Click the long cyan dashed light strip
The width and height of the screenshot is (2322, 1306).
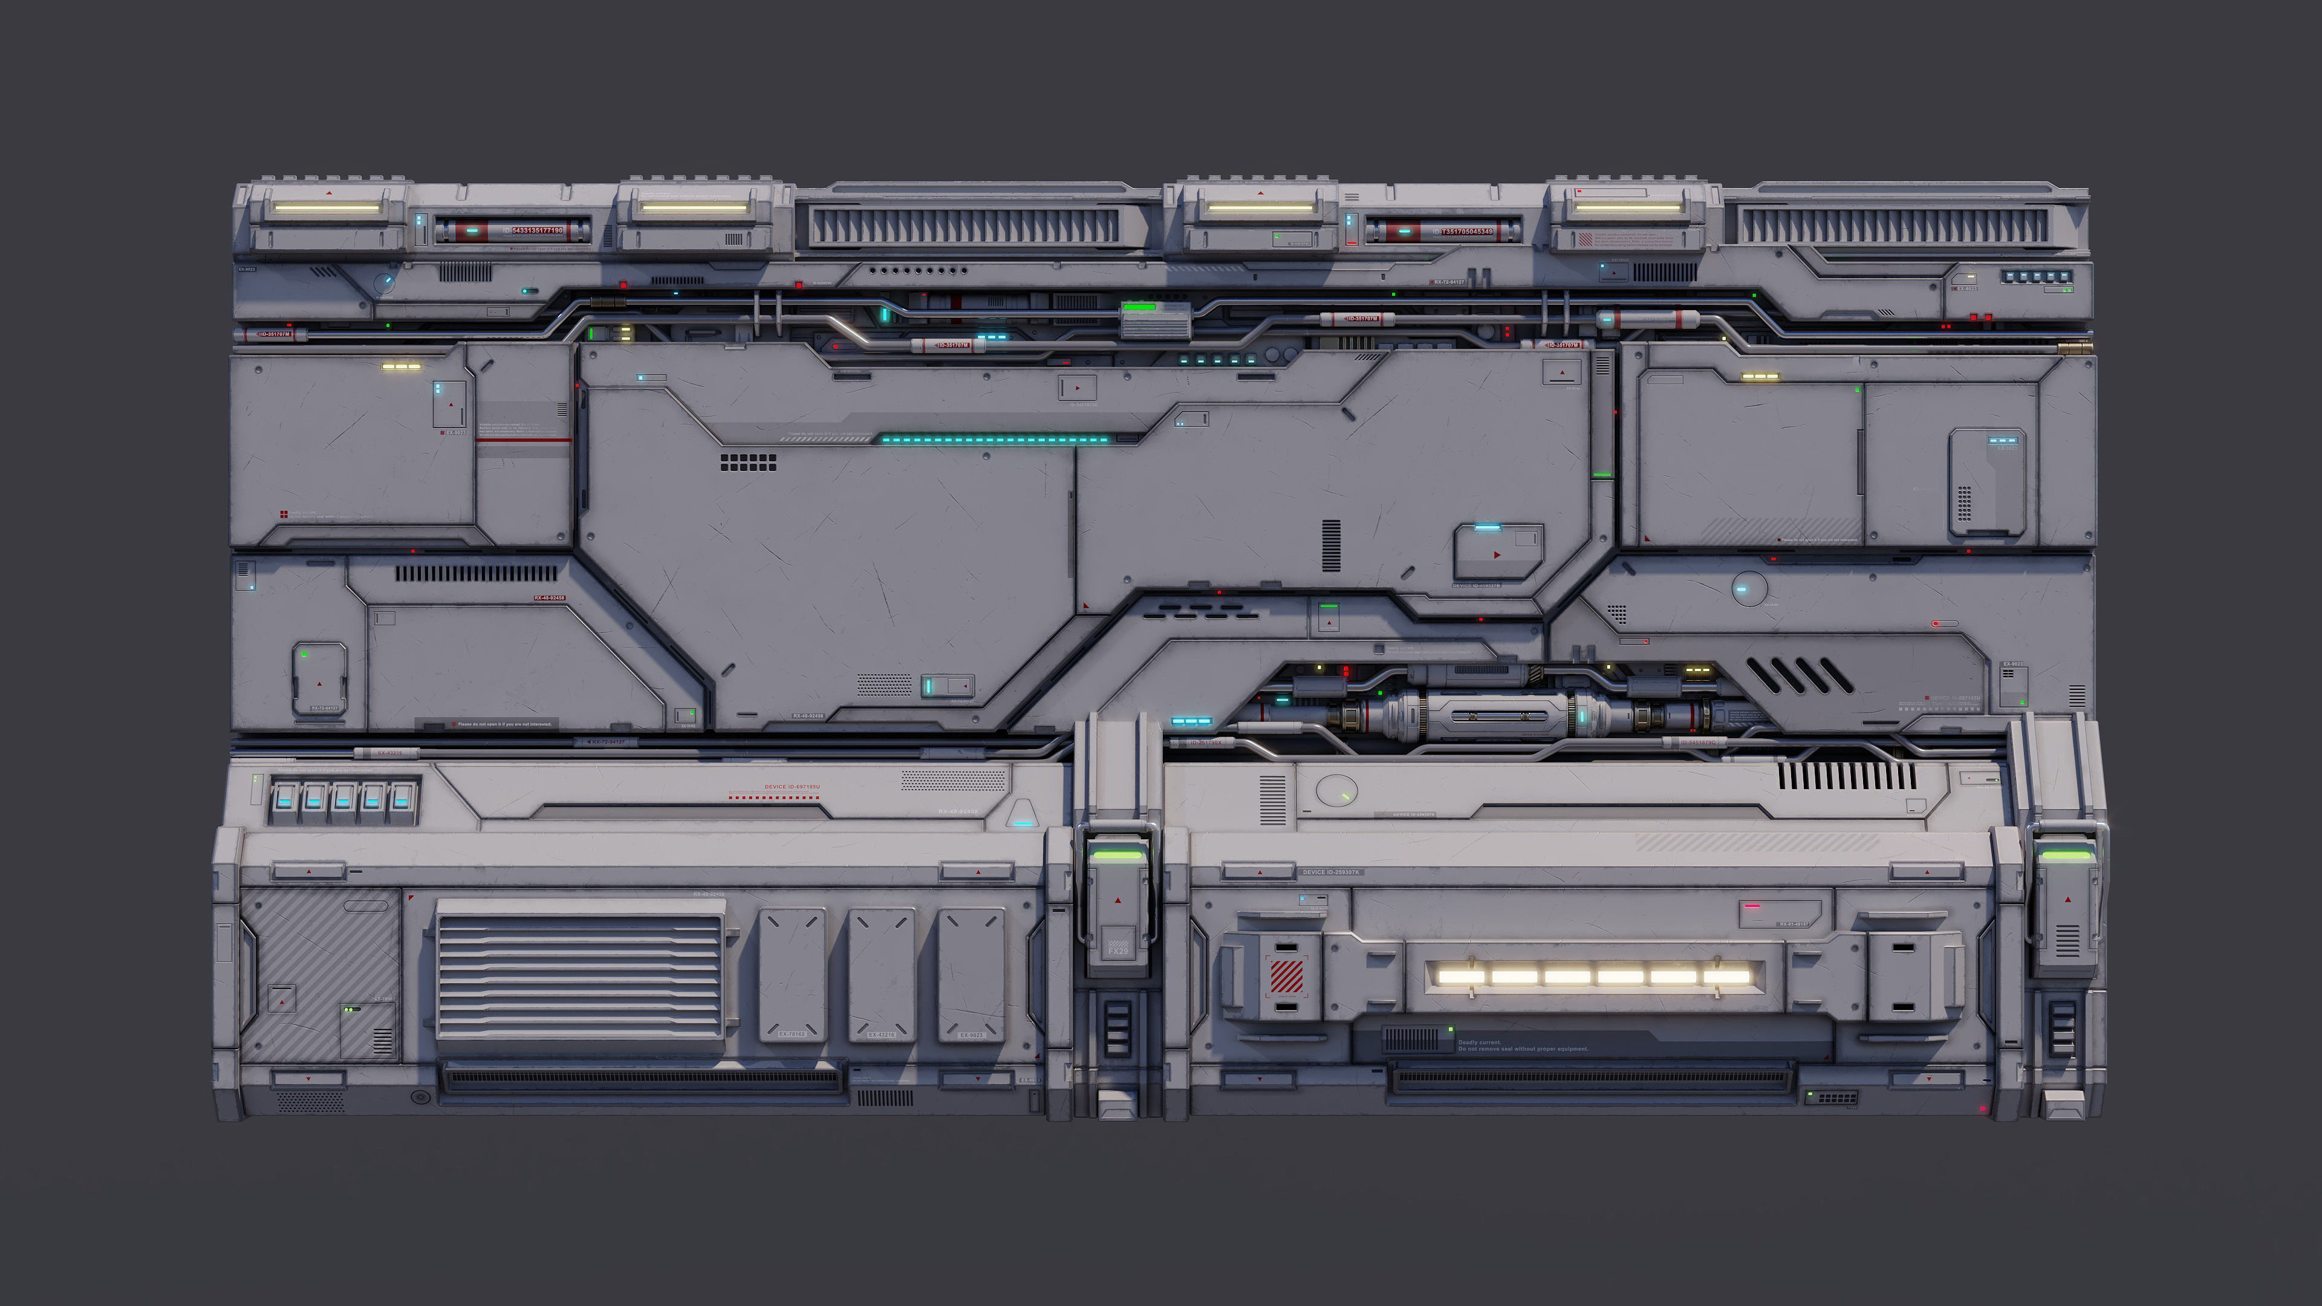click(x=994, y=440)
